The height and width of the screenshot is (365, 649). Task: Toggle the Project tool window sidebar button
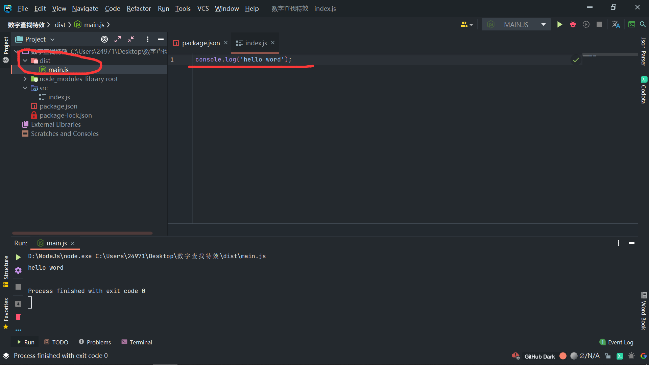[x=6, y=46]
